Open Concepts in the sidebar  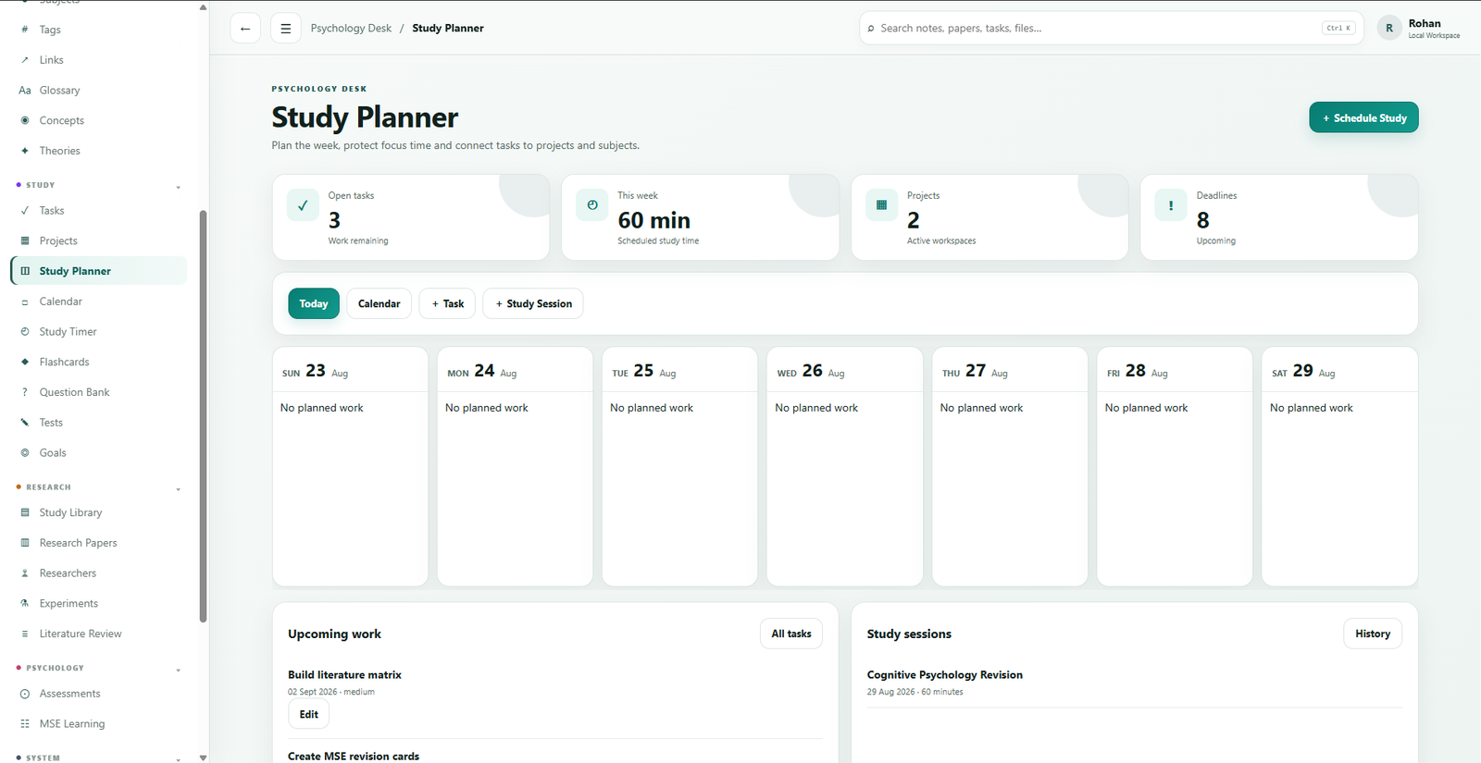(x=98, y=120)
